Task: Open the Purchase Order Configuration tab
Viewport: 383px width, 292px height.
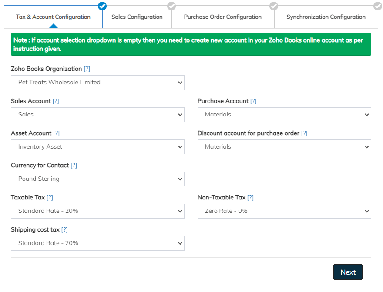Action: tap(222, 17)
